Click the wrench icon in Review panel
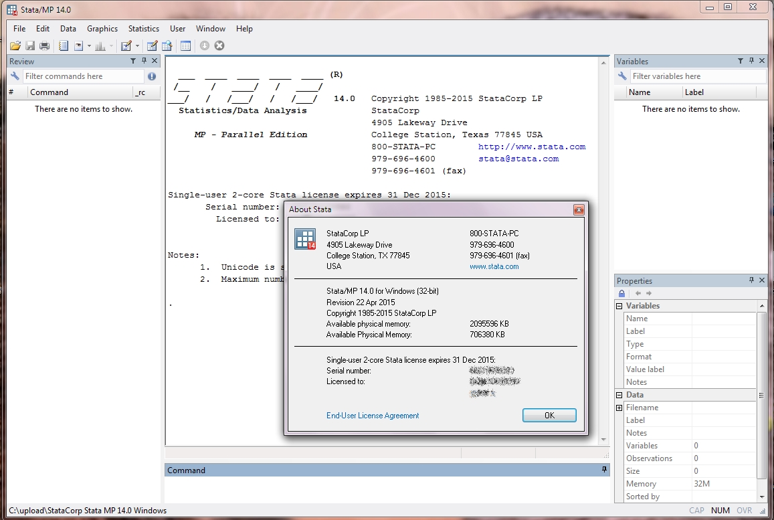Viewport: 774px width, 520px height. [x=15, y=76]
